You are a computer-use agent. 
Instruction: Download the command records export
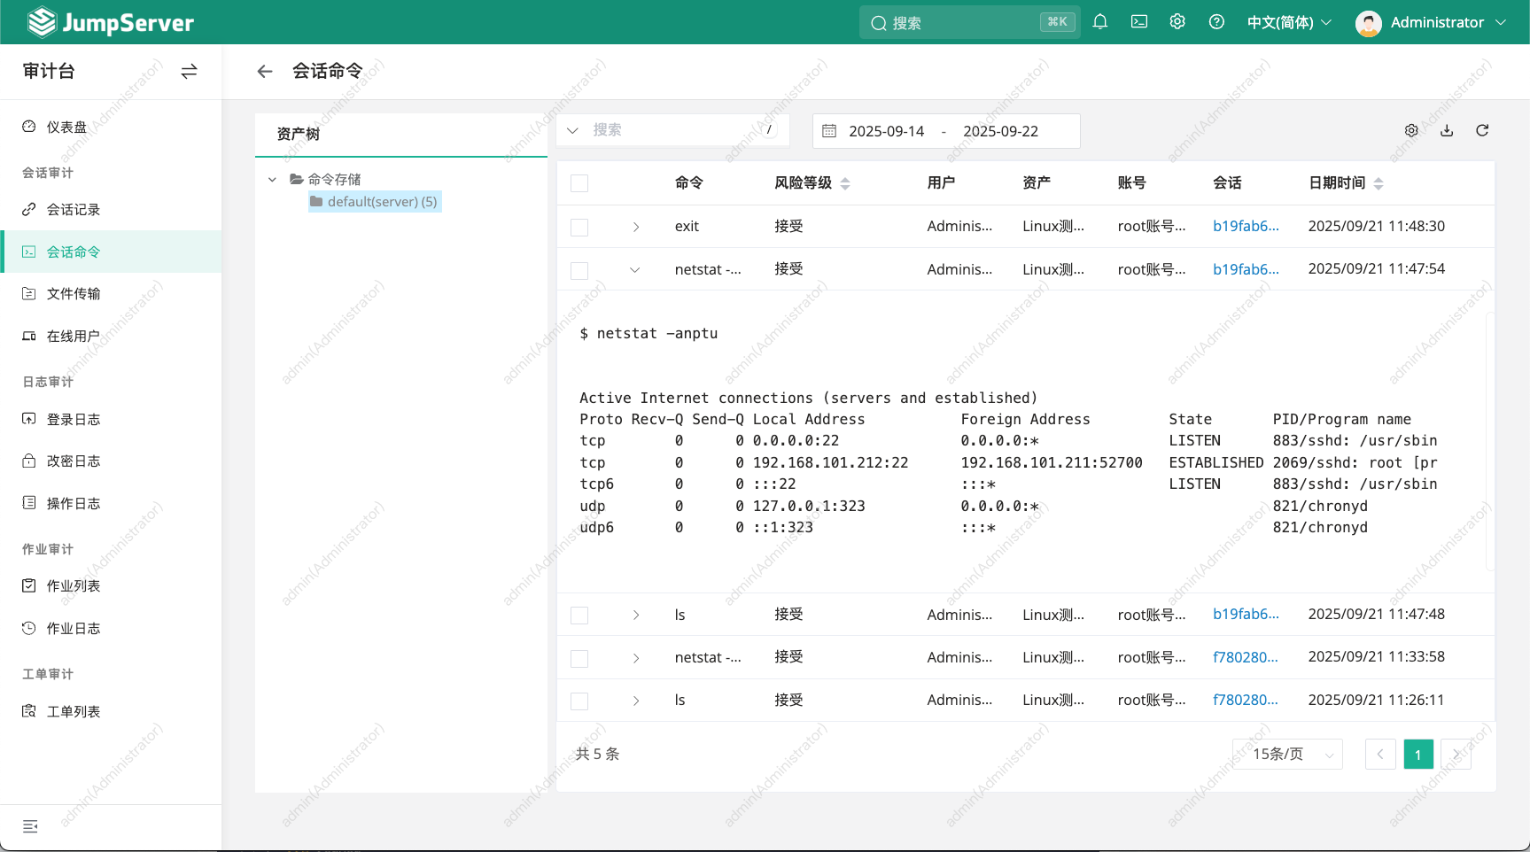tap(1447, 130)
